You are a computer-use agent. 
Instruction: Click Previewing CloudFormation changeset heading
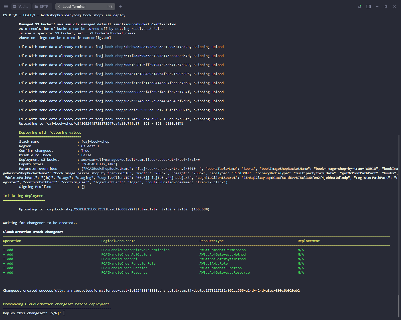click(56, 304)
